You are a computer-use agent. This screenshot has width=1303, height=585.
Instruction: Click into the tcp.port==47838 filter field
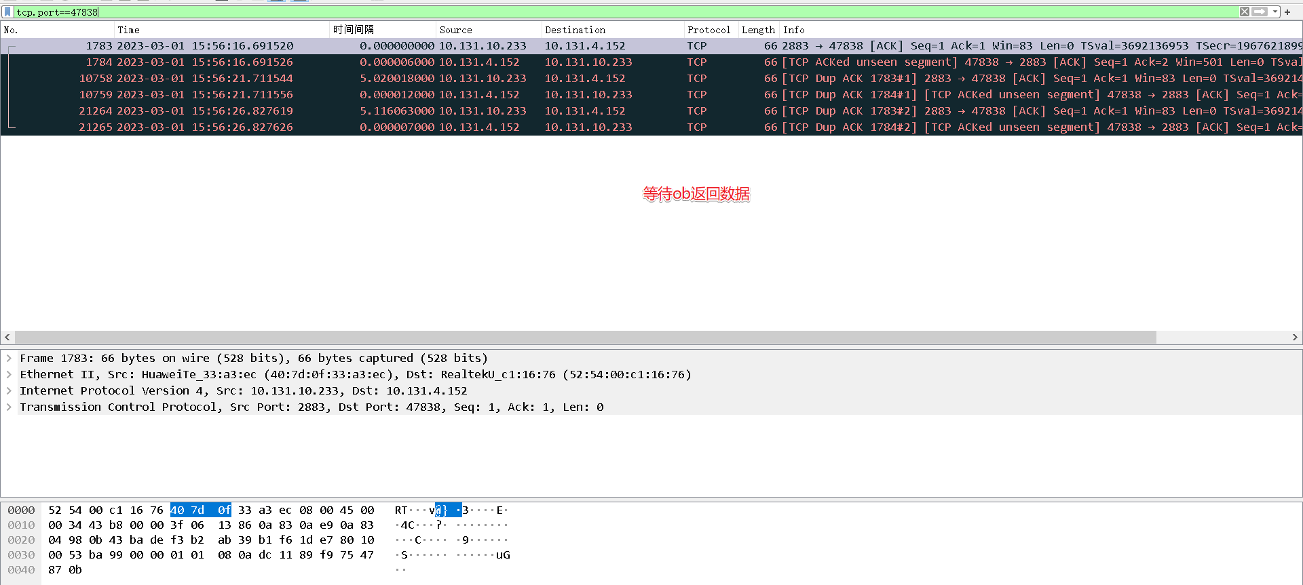[x=611, y=12]
